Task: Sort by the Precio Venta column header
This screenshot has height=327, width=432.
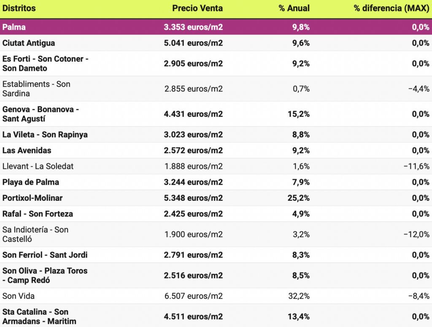Action: click(197, 8)
